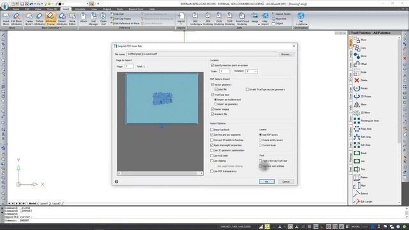Click the Page number field

pyautogui.click(x=129, y=66)
